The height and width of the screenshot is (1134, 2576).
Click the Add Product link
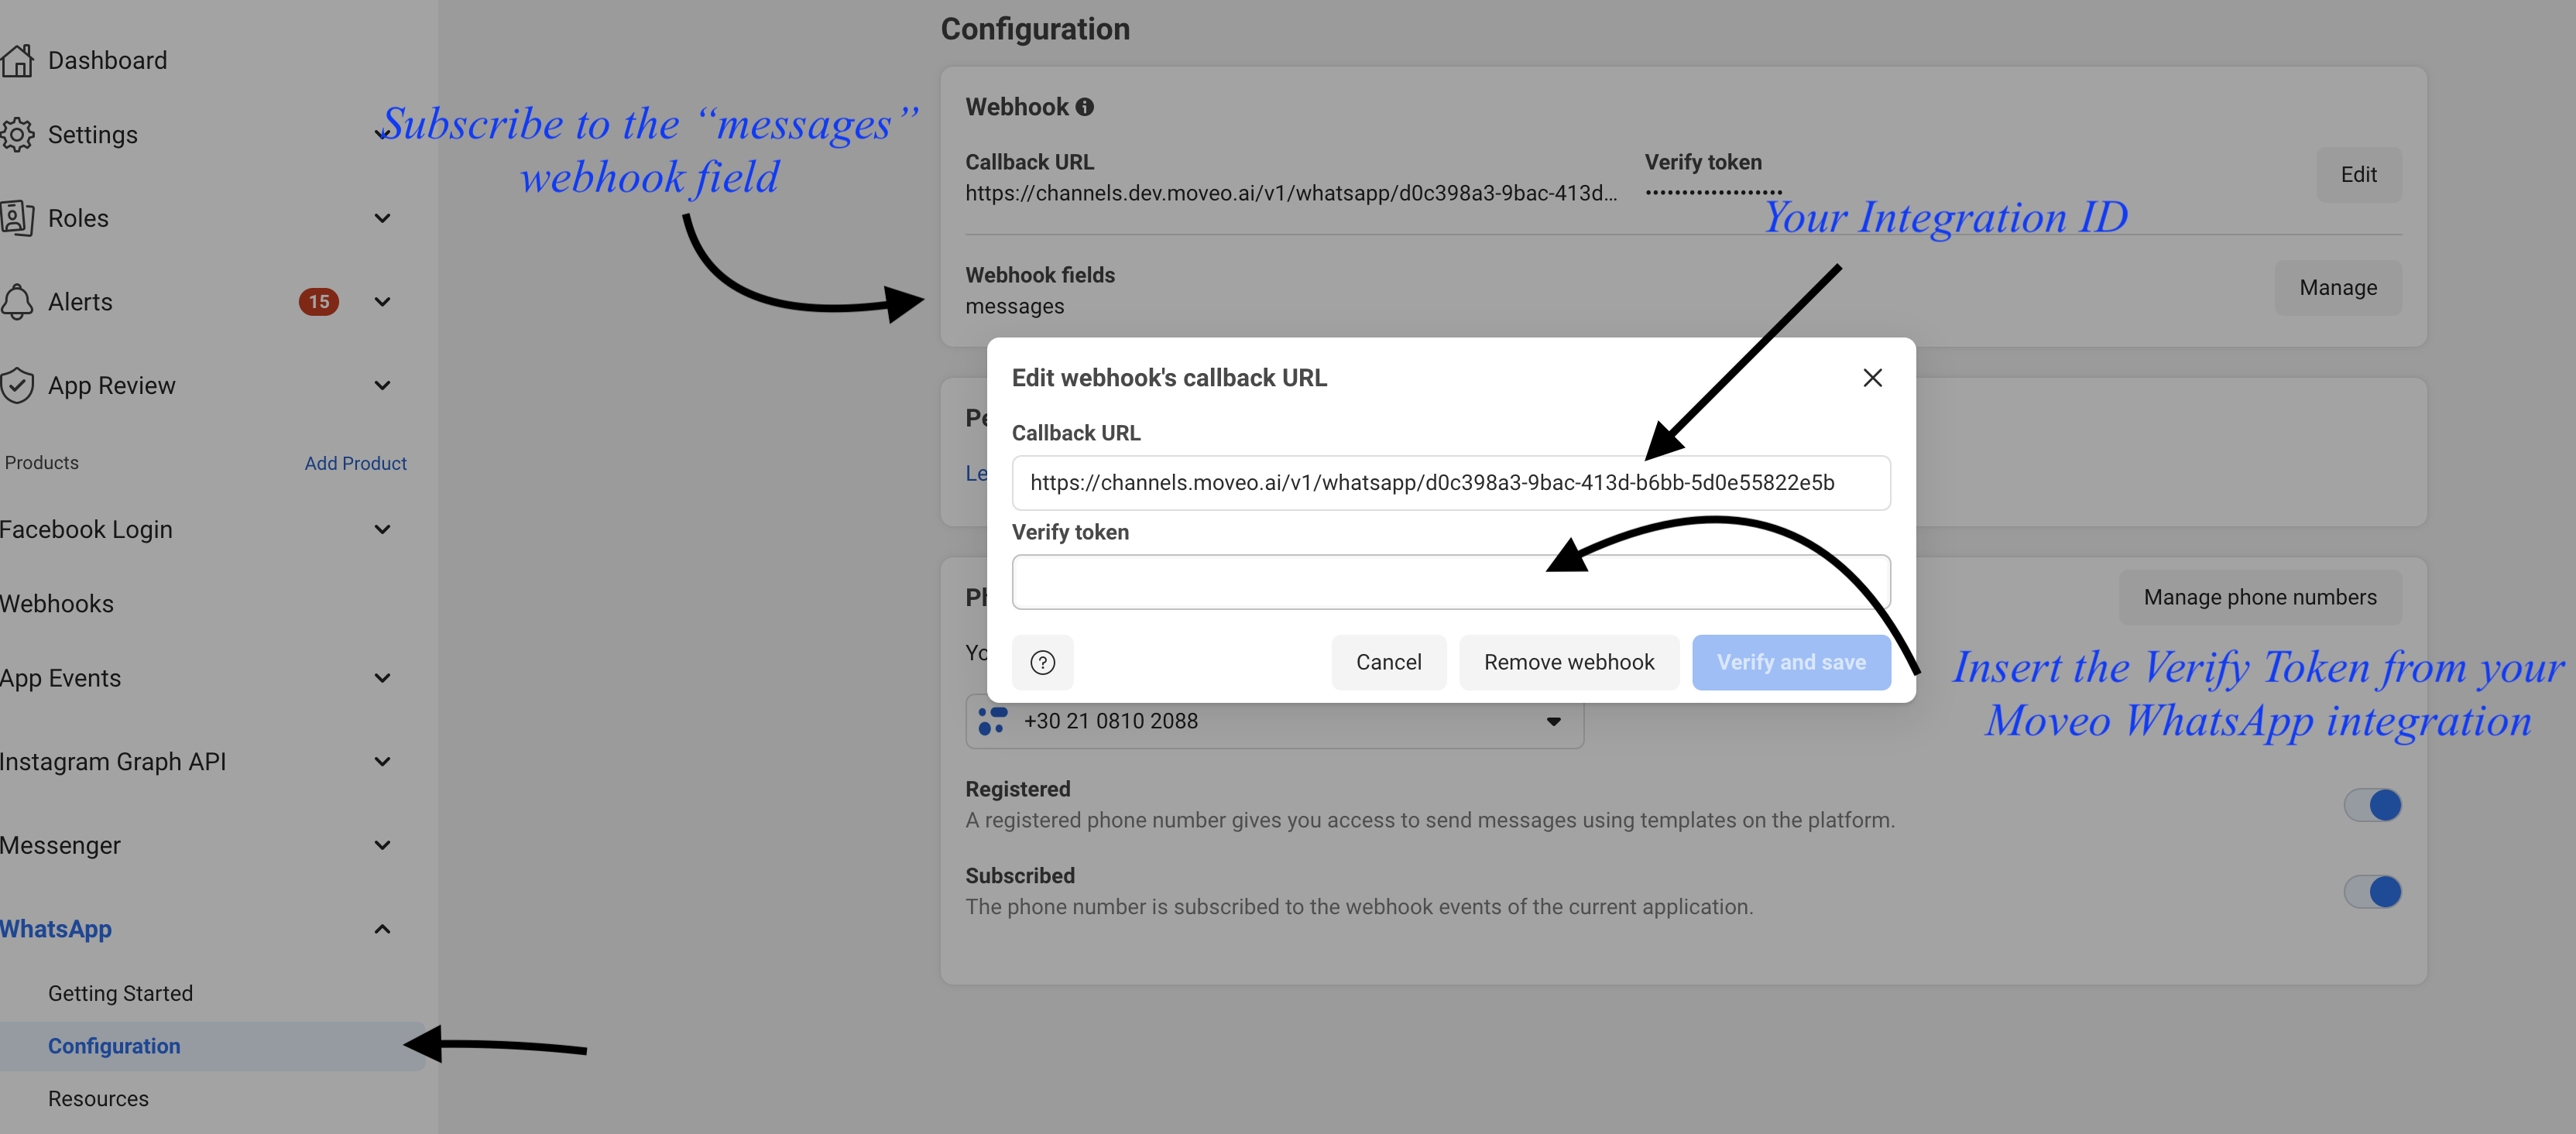[x=355, y=463]
